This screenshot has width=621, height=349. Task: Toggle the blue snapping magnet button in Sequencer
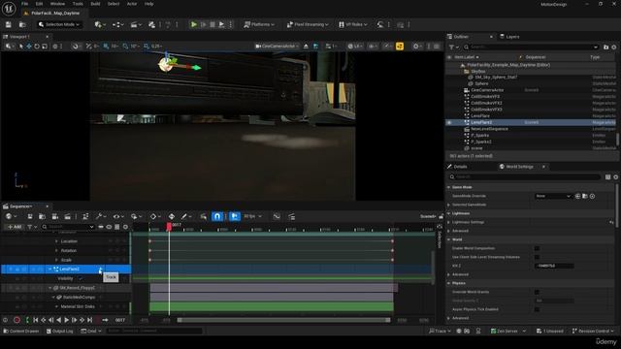217,216
